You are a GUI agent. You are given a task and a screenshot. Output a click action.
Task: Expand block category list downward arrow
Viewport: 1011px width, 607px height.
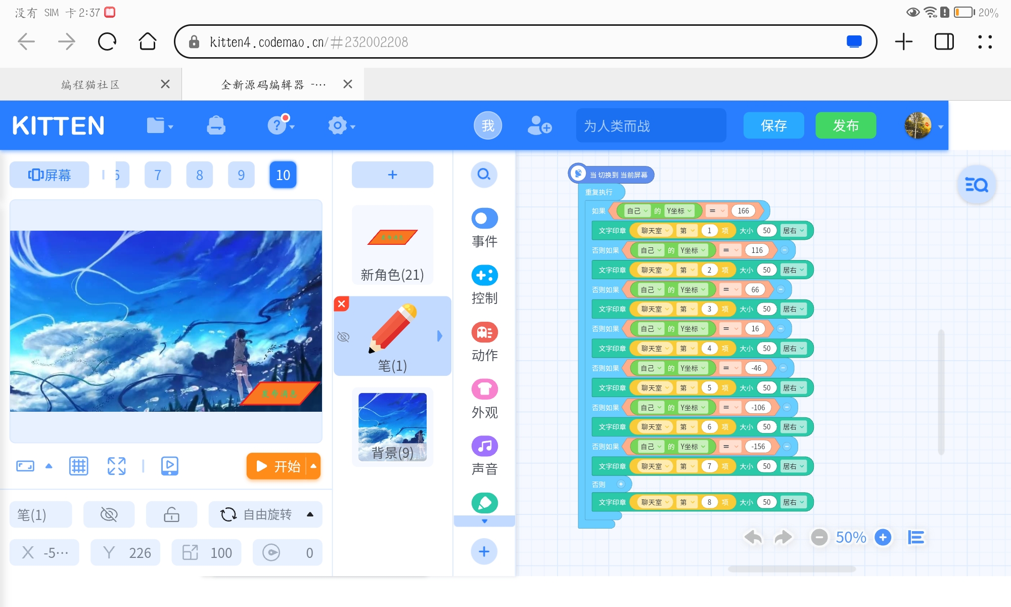coord(484,521)
